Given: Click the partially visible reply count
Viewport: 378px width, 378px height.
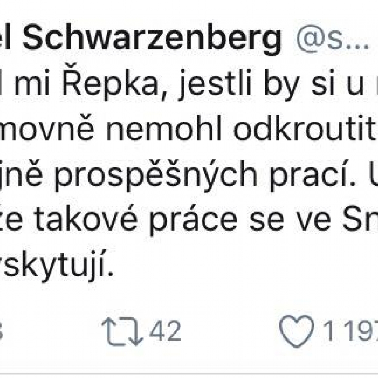Looking at the screenshot, I should point(1,330).
